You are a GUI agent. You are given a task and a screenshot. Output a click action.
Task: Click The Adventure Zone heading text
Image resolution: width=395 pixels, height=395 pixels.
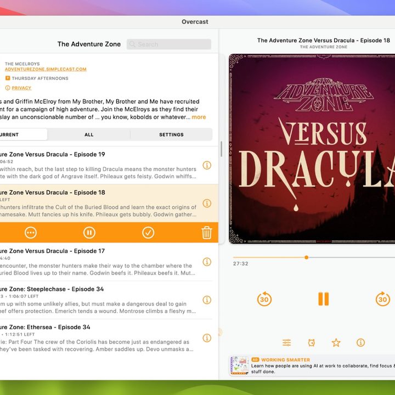89,44
